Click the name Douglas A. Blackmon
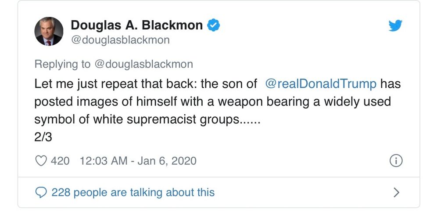Screen dimensions: 430x213 pos(136,25)
